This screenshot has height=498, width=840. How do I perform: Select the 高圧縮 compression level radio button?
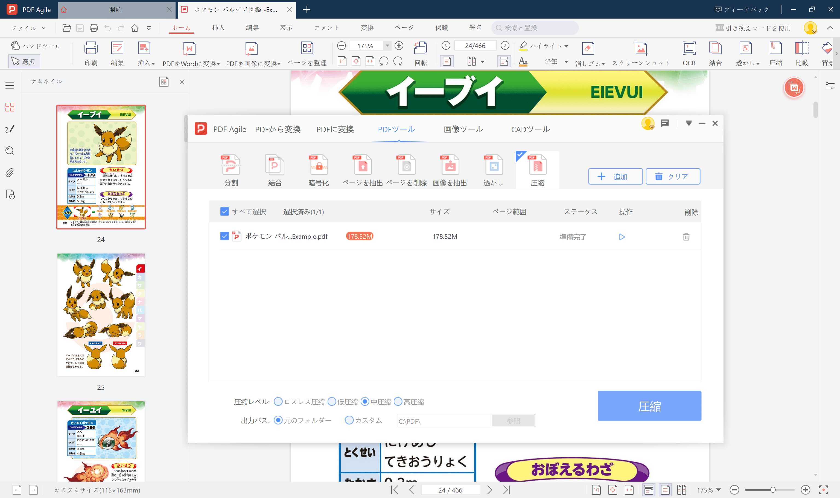click(x=398, y=401)
